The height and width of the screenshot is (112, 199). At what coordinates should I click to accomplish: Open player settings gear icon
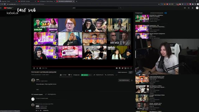tap(123, 68)
